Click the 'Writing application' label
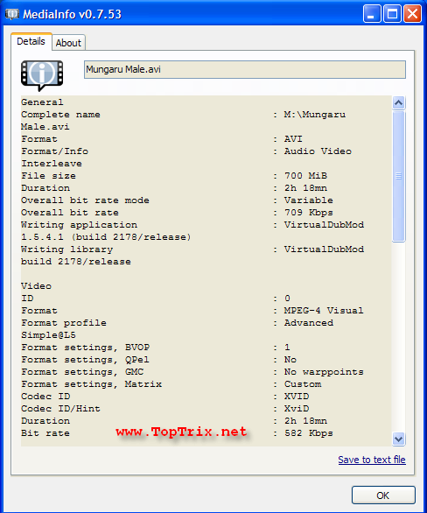427x513 pixels. pos(79,225)
